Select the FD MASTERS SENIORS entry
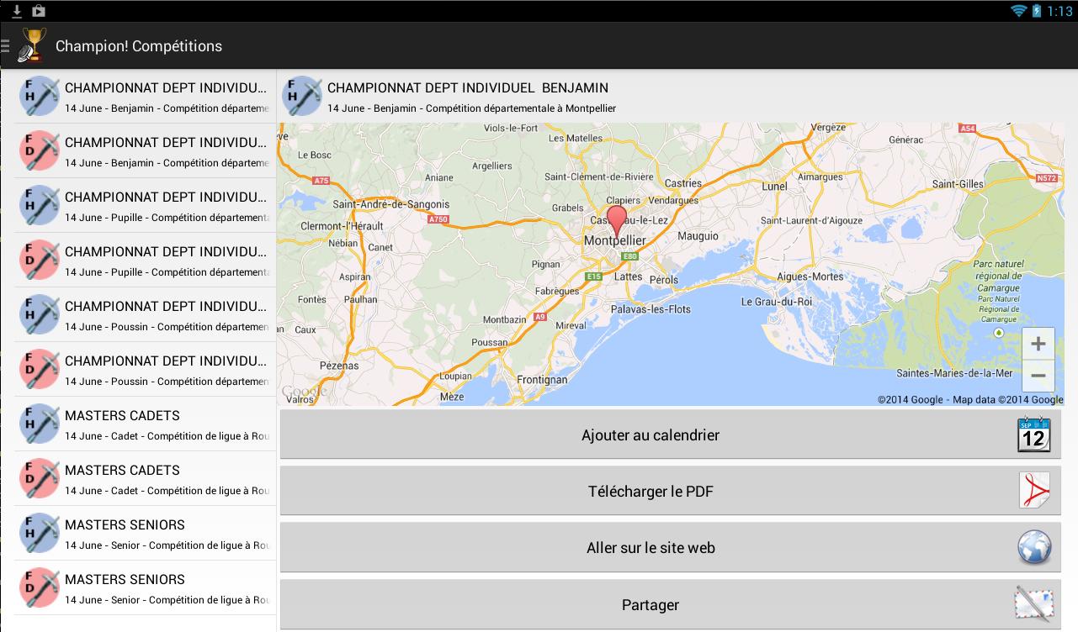Image resolution: width=1078 pixels, height=632 pixels. tap(145, 587)
